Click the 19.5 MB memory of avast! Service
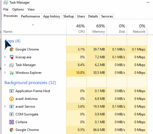This screenshot has height=134, width=153. point(99,107)
